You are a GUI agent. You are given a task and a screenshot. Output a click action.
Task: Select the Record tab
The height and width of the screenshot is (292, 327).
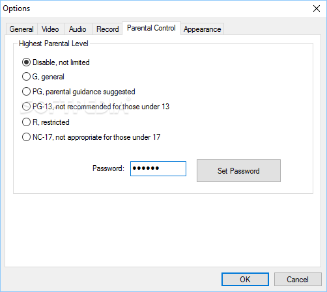107,29
